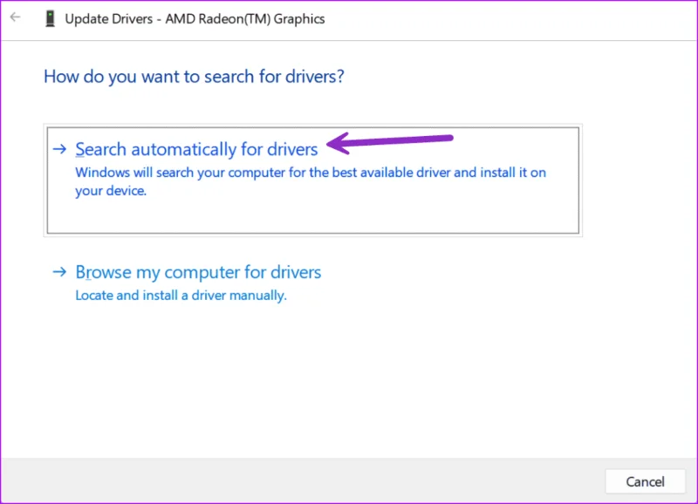Viewport: 698px width, 504px height.
Task: Click the 'Update Drivers - AMD Radeon(TM) Graphics' title
Action: click(195, 19)
